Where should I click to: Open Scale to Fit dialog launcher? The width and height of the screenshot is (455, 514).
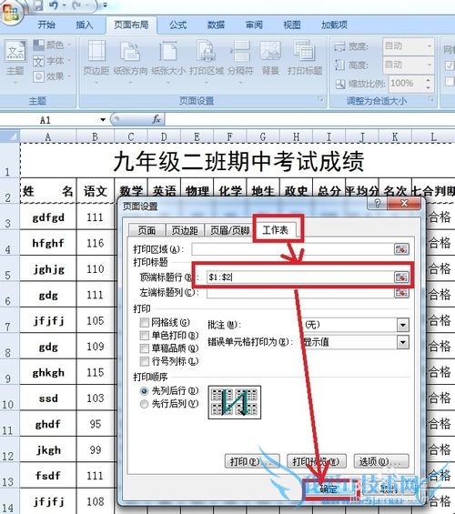coord(431,99)
